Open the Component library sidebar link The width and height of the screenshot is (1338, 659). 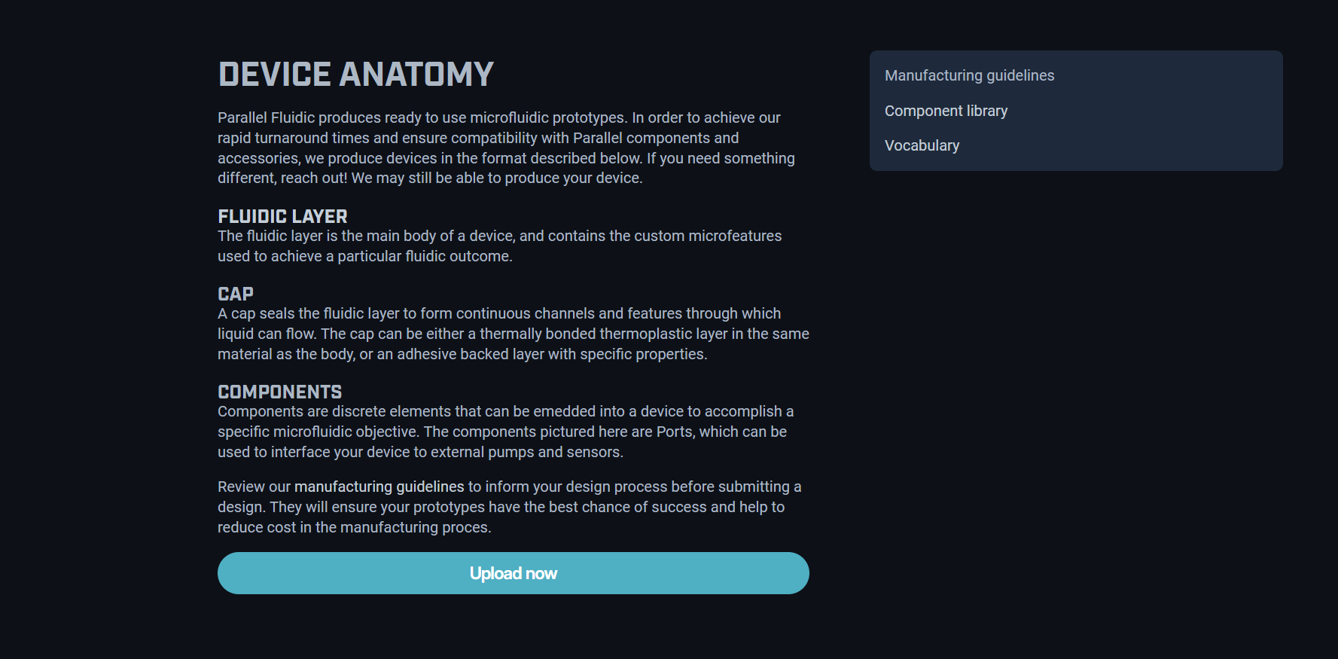tap(946, 111)
